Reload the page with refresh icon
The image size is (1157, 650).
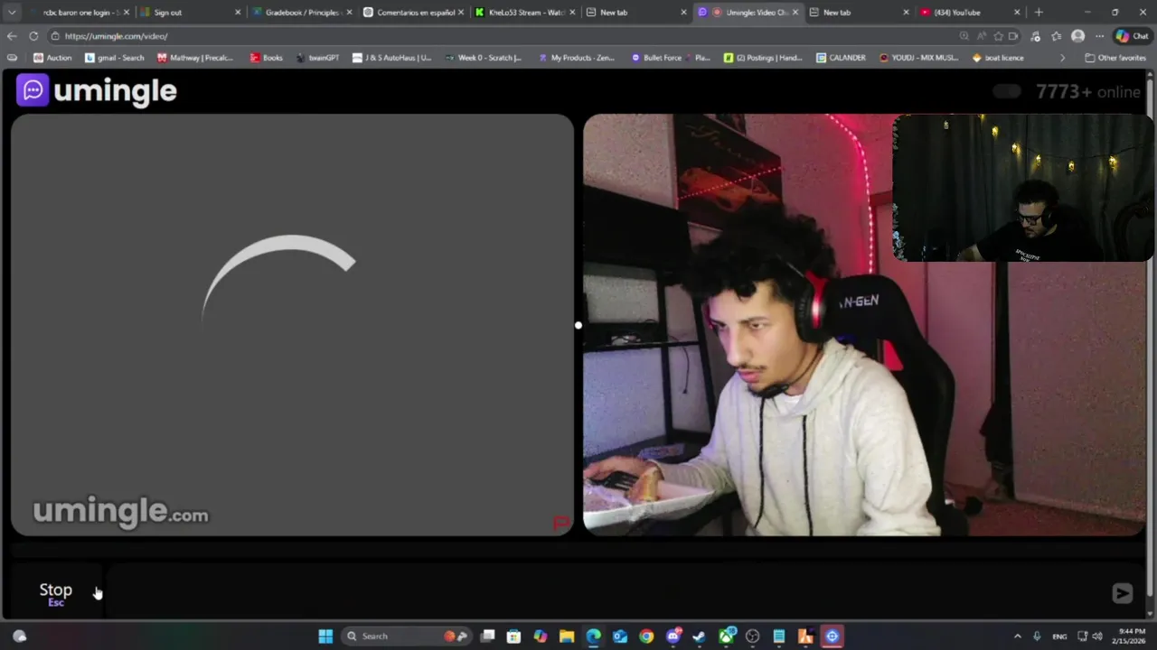point(33,36)
